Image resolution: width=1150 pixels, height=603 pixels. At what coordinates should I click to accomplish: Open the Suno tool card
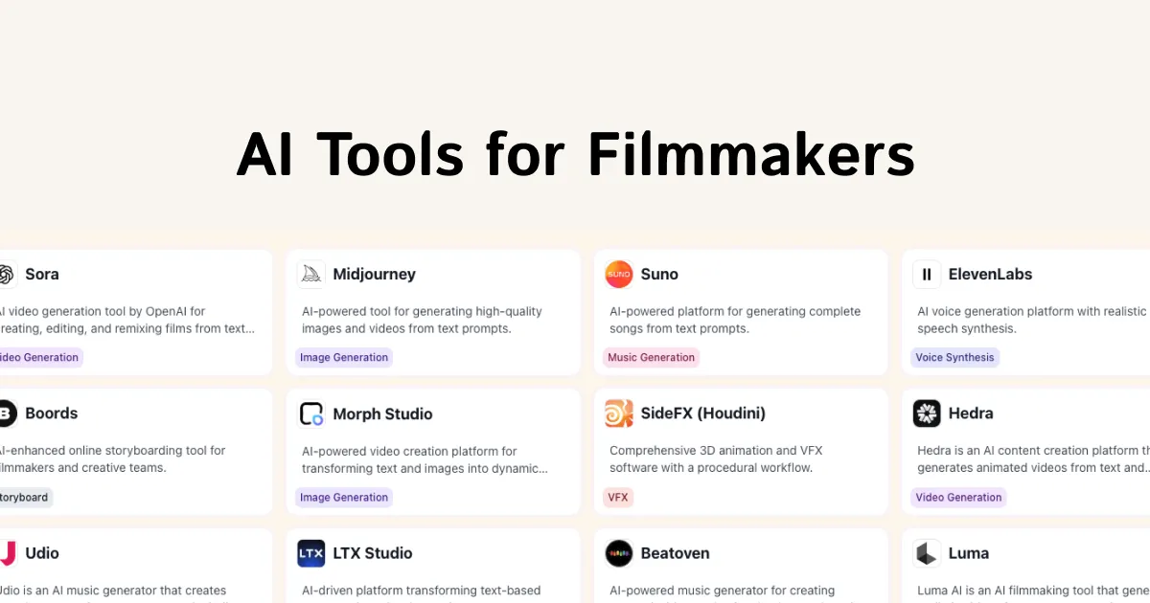pyautogui.click(x=741, y=312)
